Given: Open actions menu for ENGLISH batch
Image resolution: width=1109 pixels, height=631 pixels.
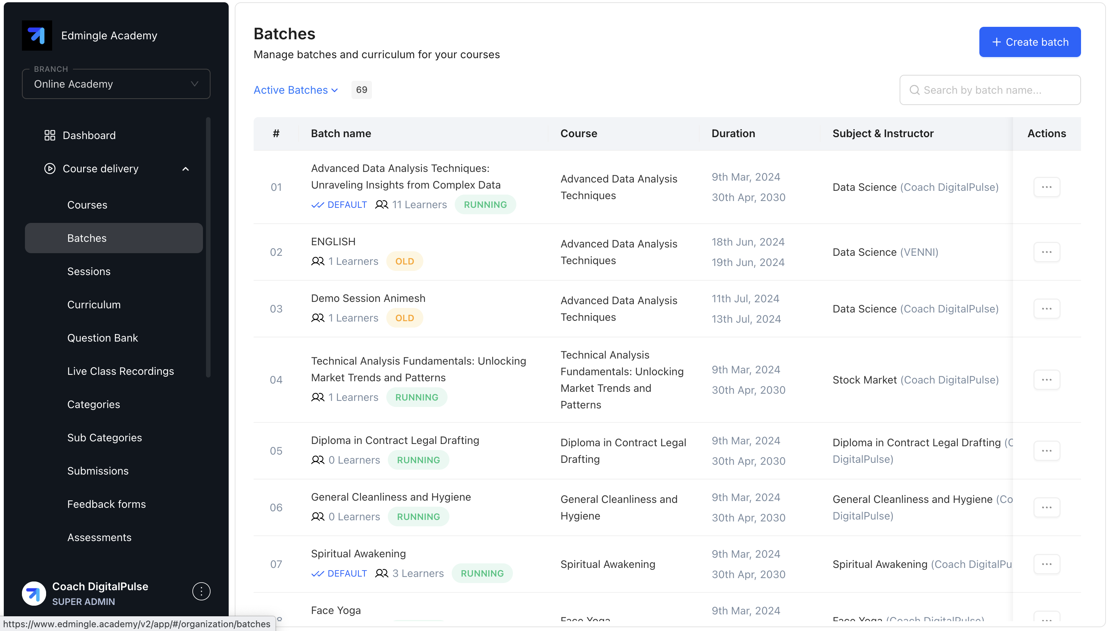Looking at the screenshot, I should [x=1046, y=252].
